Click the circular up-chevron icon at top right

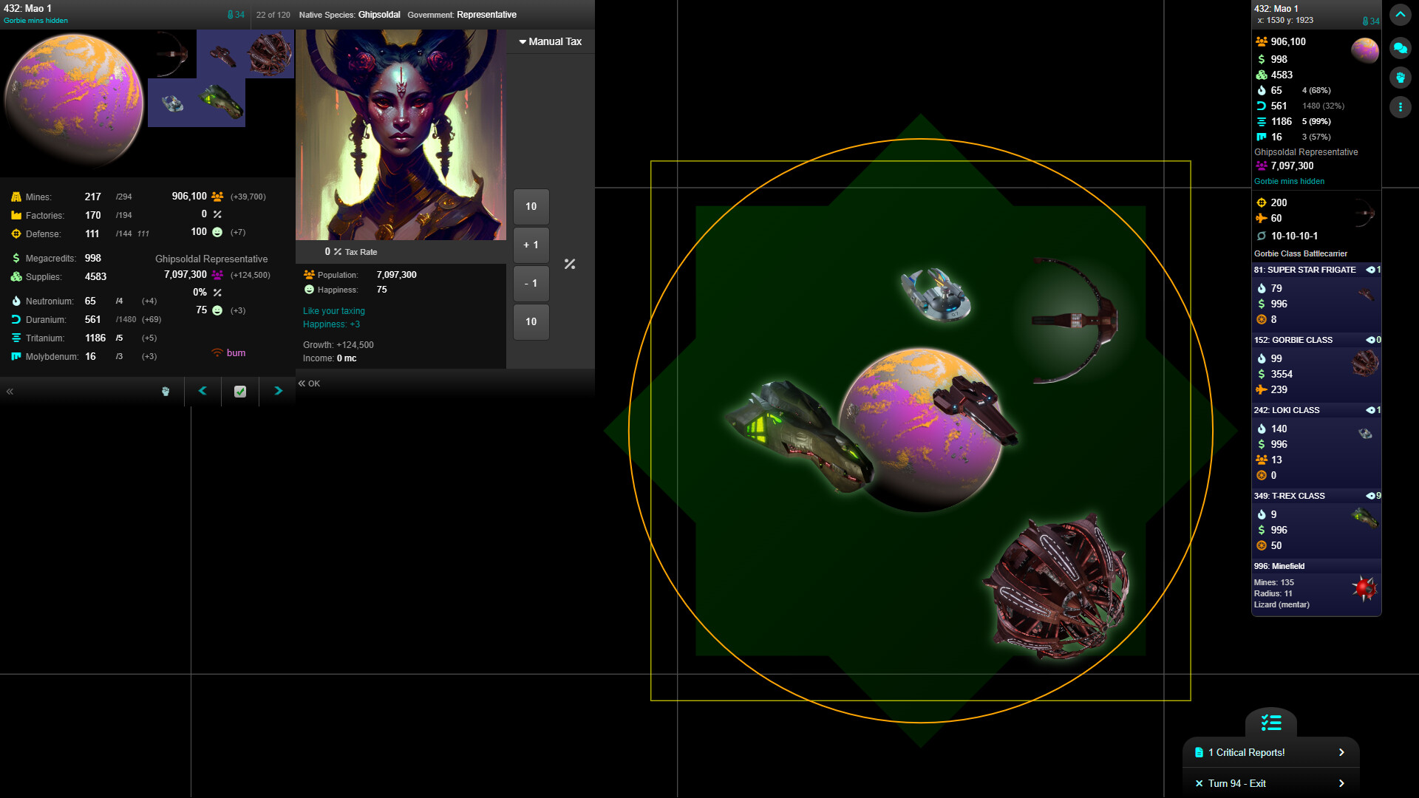(1401, 15)
